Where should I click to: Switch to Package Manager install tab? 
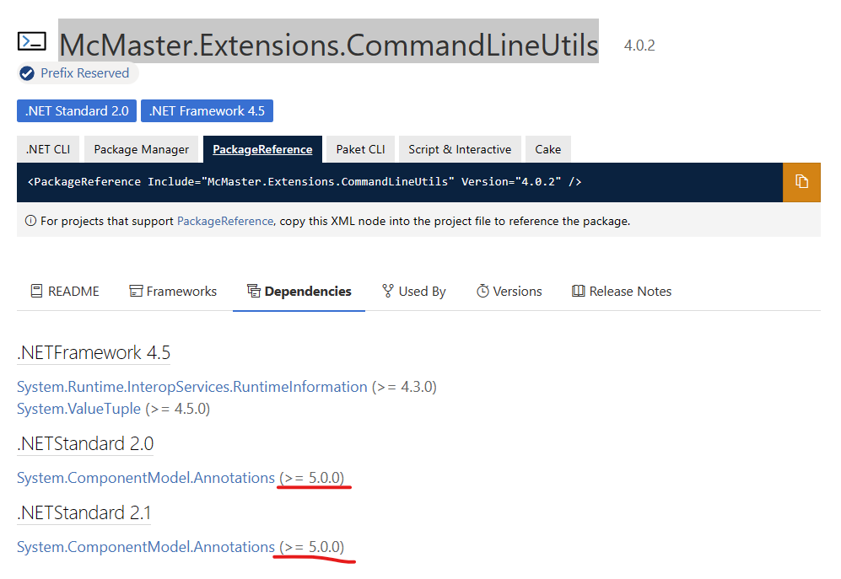[x=141, y=149]
